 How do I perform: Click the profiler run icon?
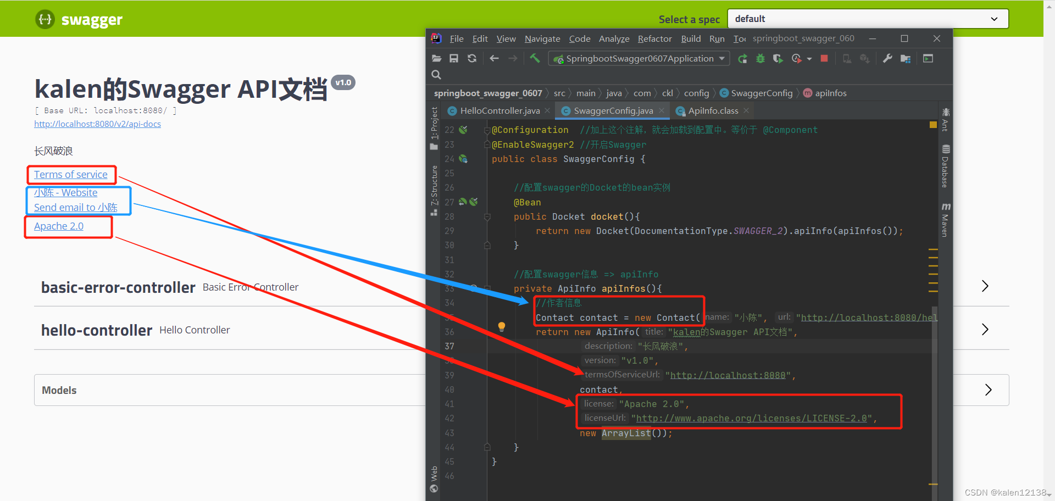tap(796, 58)
